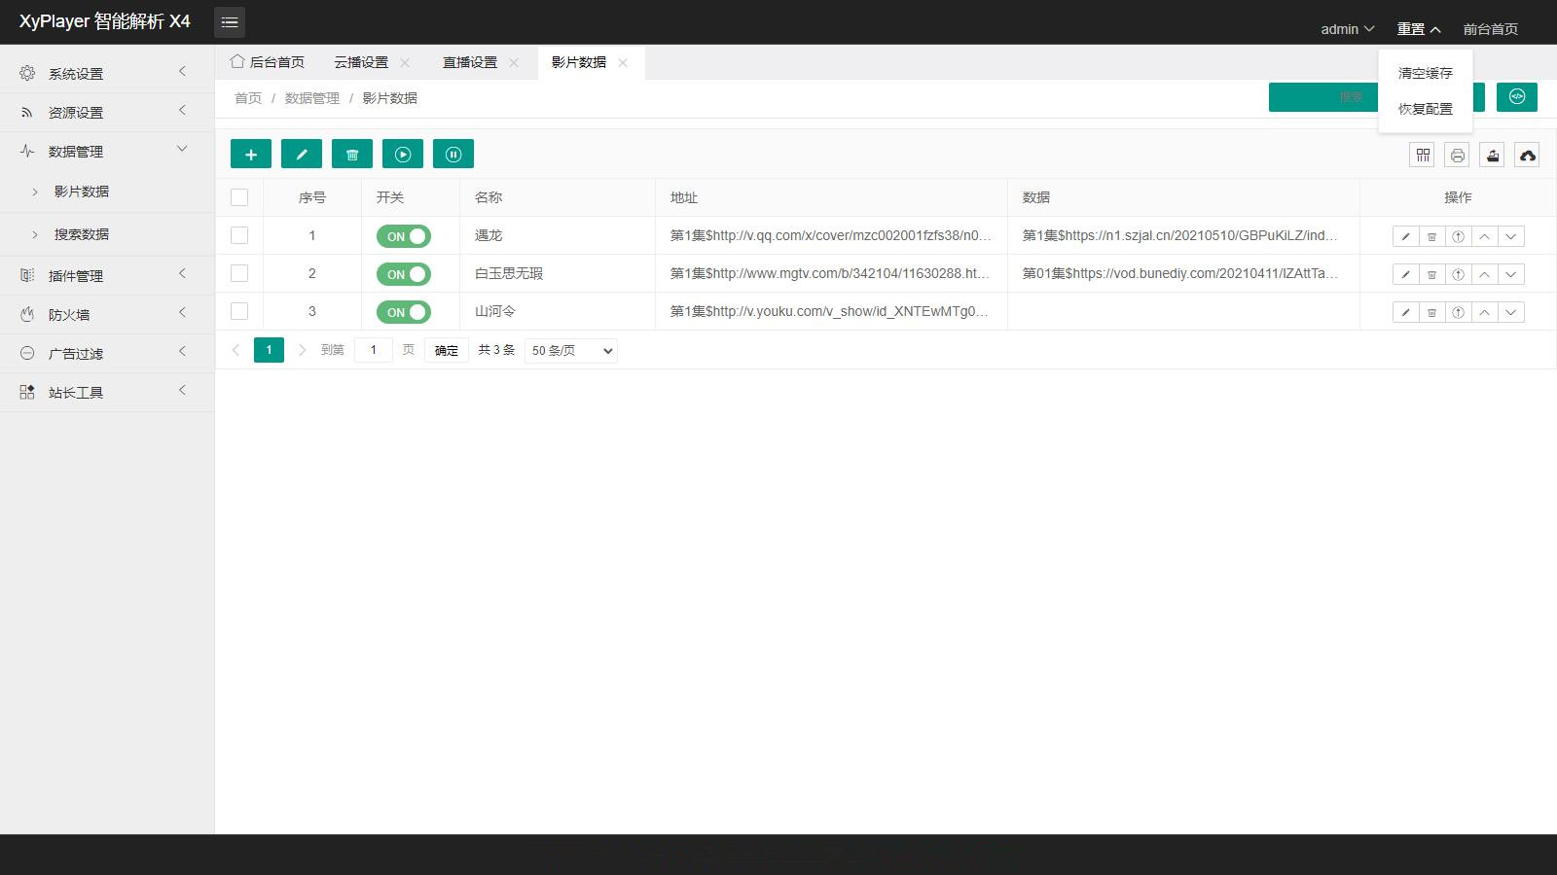Click the 确定 pagination confirm button
This screenshot has width=1557, height=875.
pos(447,350)
